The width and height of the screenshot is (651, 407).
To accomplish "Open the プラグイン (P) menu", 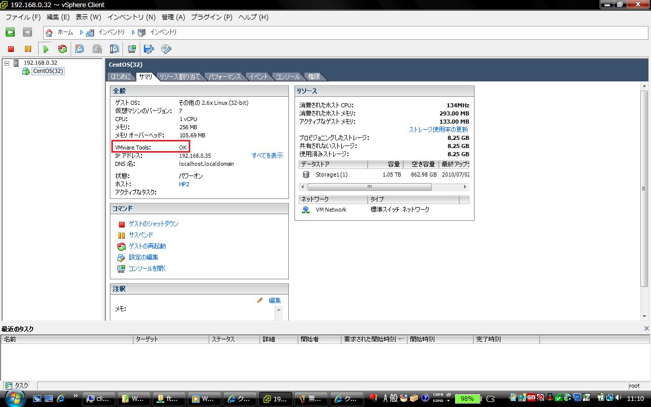I will pos(212,17).
